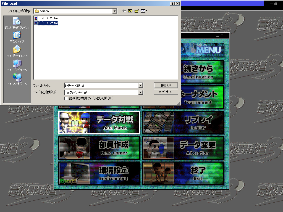Click the back arrow in File Load toolbar
The width and height of the screenshot is (283, 212).
point(124,11)
